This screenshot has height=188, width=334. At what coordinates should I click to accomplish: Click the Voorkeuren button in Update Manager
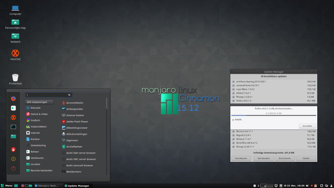[241, 158]
